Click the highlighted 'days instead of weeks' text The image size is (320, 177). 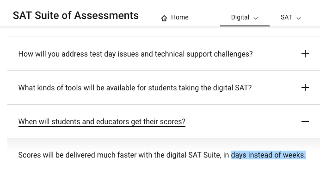pyautogui.click(x=268, y=155)
